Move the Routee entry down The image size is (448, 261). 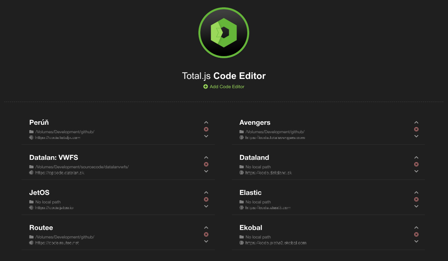tap(206, 242)
